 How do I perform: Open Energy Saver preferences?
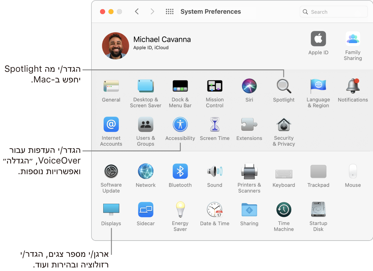[x=180, y=209]
